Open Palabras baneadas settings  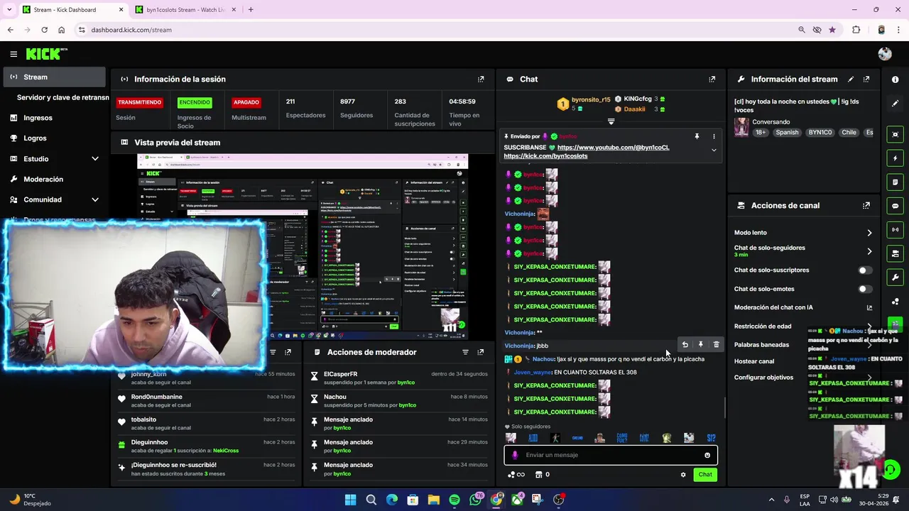point(802,345)
